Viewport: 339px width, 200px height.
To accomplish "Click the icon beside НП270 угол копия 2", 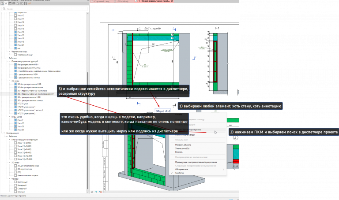I will click(15, 114).
